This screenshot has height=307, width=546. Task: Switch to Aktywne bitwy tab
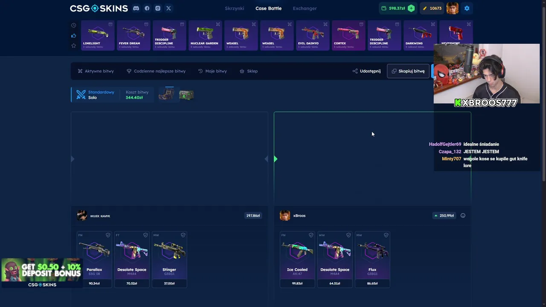96,71
